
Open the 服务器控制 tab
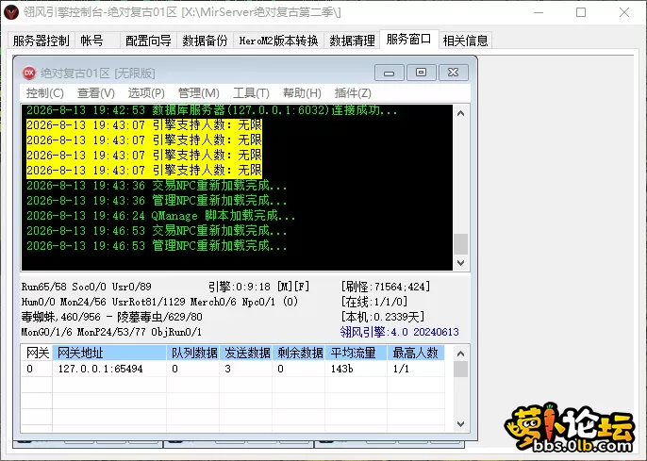pos(41,41)
